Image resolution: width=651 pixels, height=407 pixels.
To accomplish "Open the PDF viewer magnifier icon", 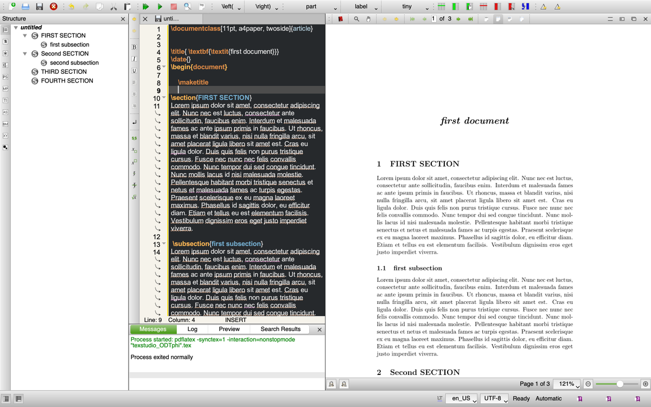I will (x=187, y=7).
